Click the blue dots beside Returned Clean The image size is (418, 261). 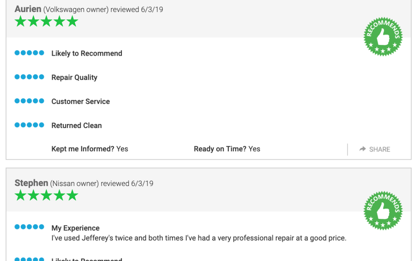point(29,125)
